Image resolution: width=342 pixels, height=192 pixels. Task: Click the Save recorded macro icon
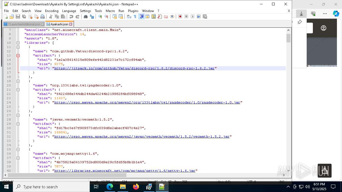(x=205, y=17)
